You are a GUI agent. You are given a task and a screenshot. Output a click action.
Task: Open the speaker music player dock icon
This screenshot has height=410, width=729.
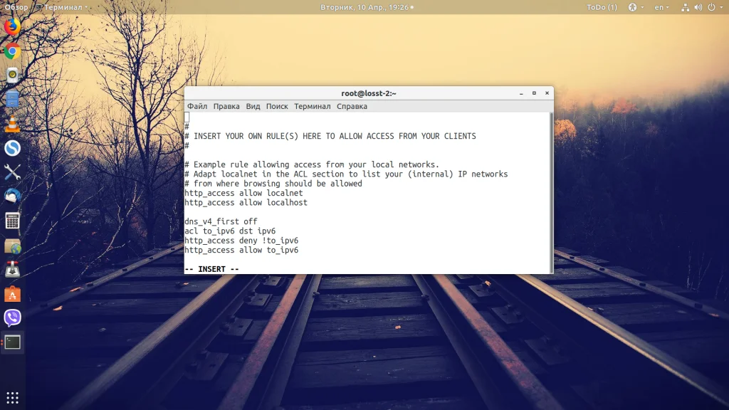click(x=12, y=75)
